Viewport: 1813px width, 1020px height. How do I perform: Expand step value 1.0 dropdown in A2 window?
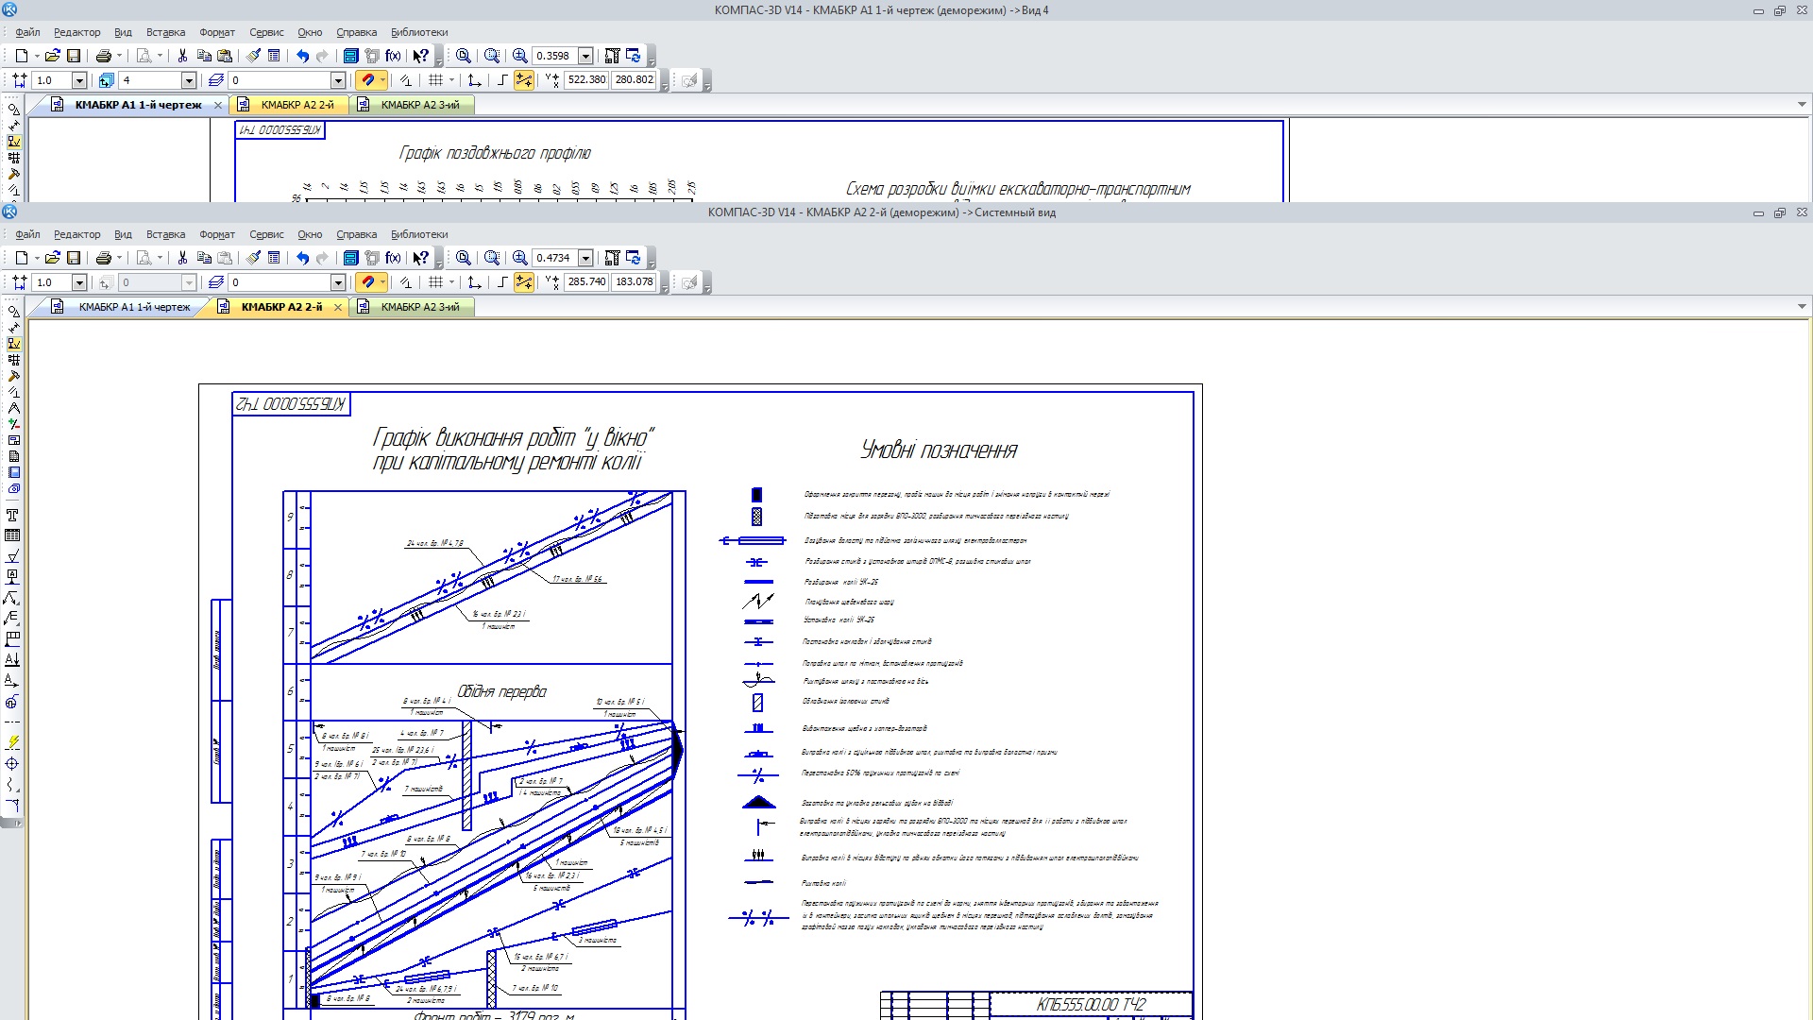click(79, 282)
